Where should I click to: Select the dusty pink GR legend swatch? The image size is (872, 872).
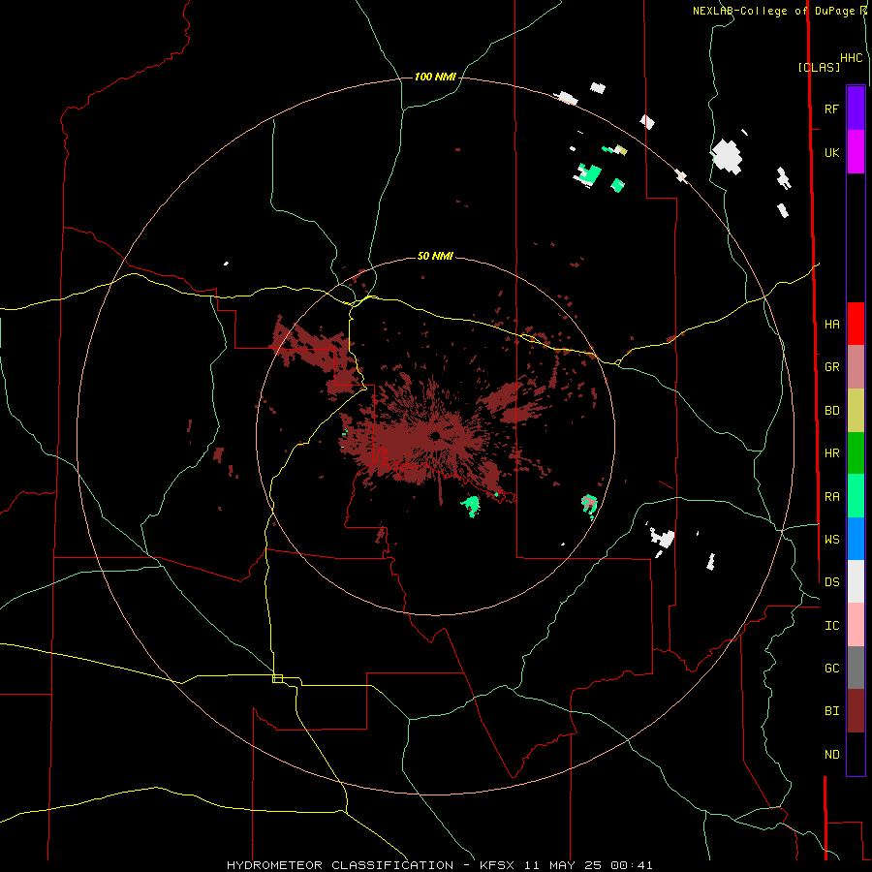coord(856,366)
